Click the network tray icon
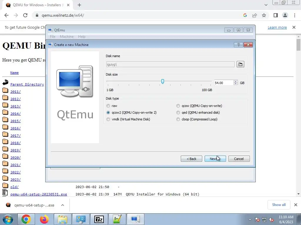 coord(264,220)
